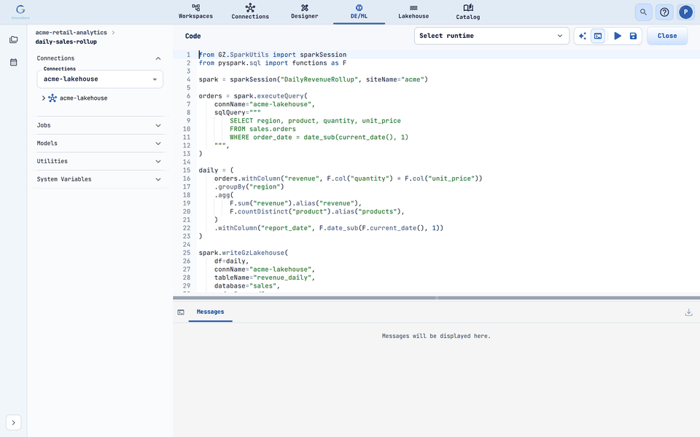Open the Designer tab
Screen dimensions: 700x437
pyautogui.click(x=305, y=12)
